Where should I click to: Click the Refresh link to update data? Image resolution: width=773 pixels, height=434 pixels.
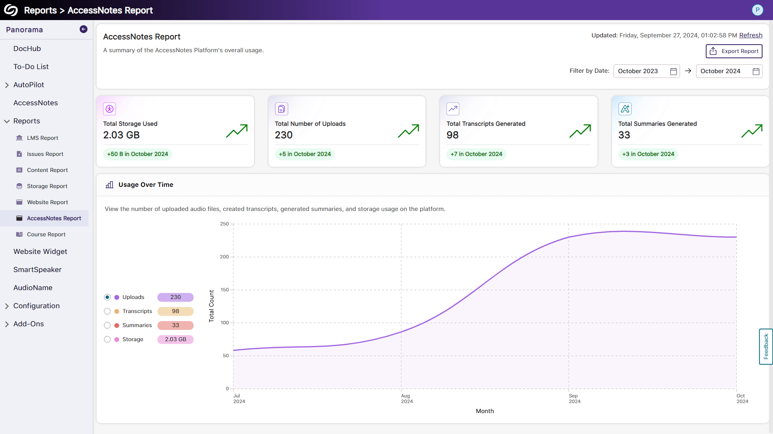click(751, 35)
